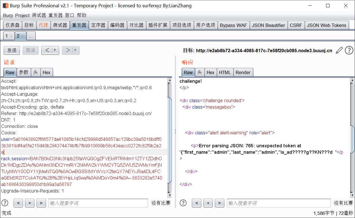355x218 pixels.
Task: Go to next request search match
Action: click(x=41, y=203)
